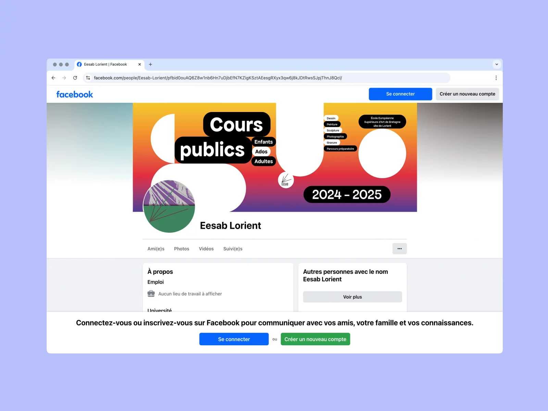Open new tab with plus icon
Screen dimensions: 548x411
[150, 64]
